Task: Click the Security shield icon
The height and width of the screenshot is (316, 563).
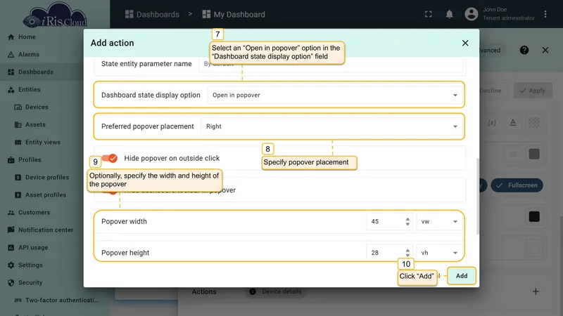Action: coord(11,283)
